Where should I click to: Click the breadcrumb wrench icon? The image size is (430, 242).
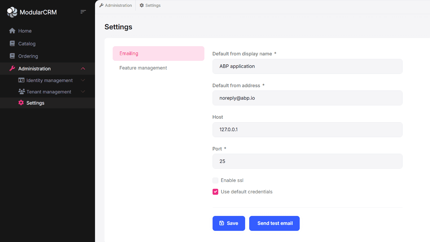[x=102, y=5]
